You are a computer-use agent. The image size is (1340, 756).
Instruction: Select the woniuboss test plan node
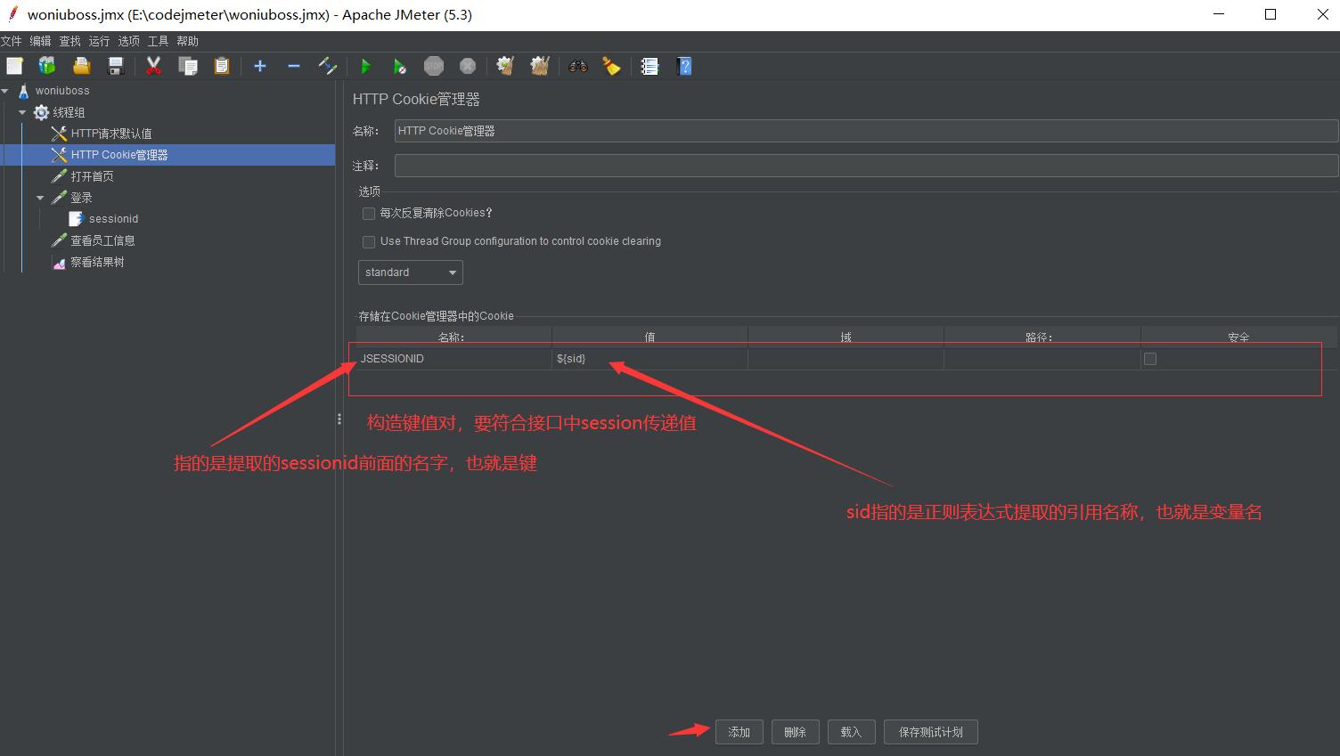tap(62, 91)
